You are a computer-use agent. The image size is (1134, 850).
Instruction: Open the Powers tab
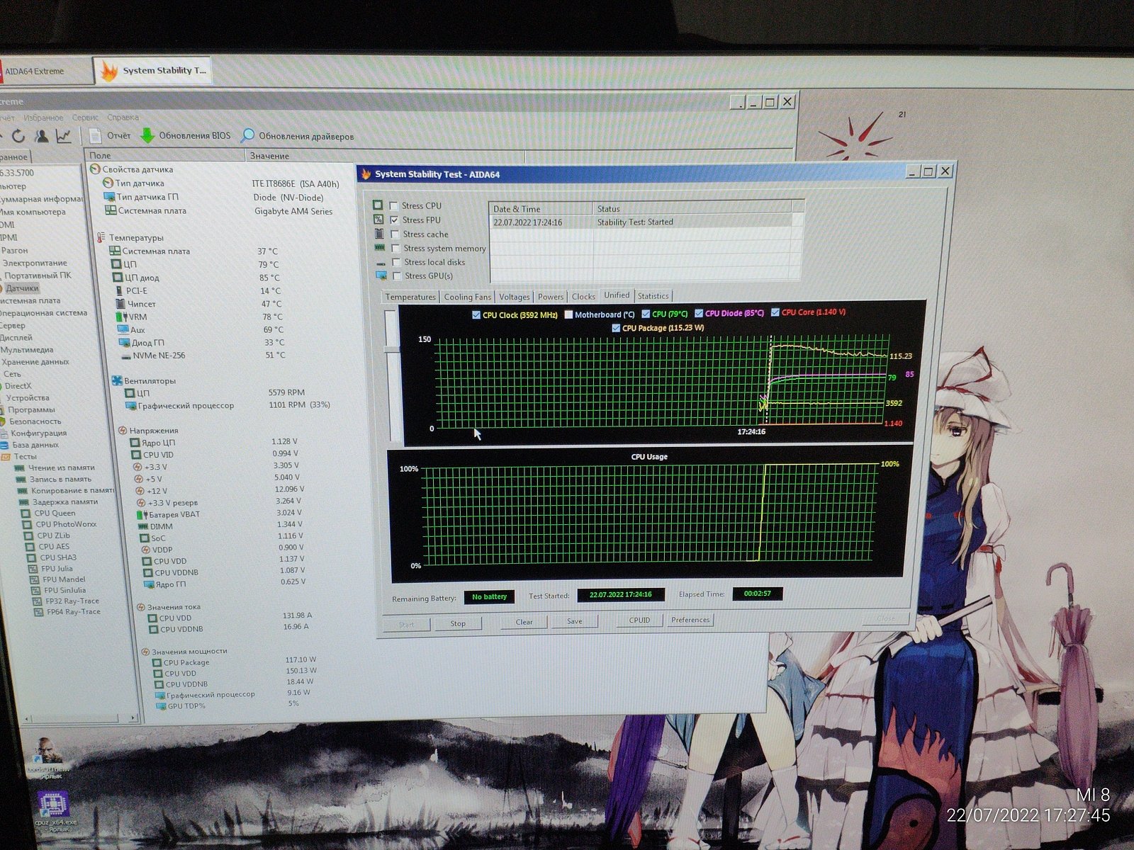click(551, 297)
